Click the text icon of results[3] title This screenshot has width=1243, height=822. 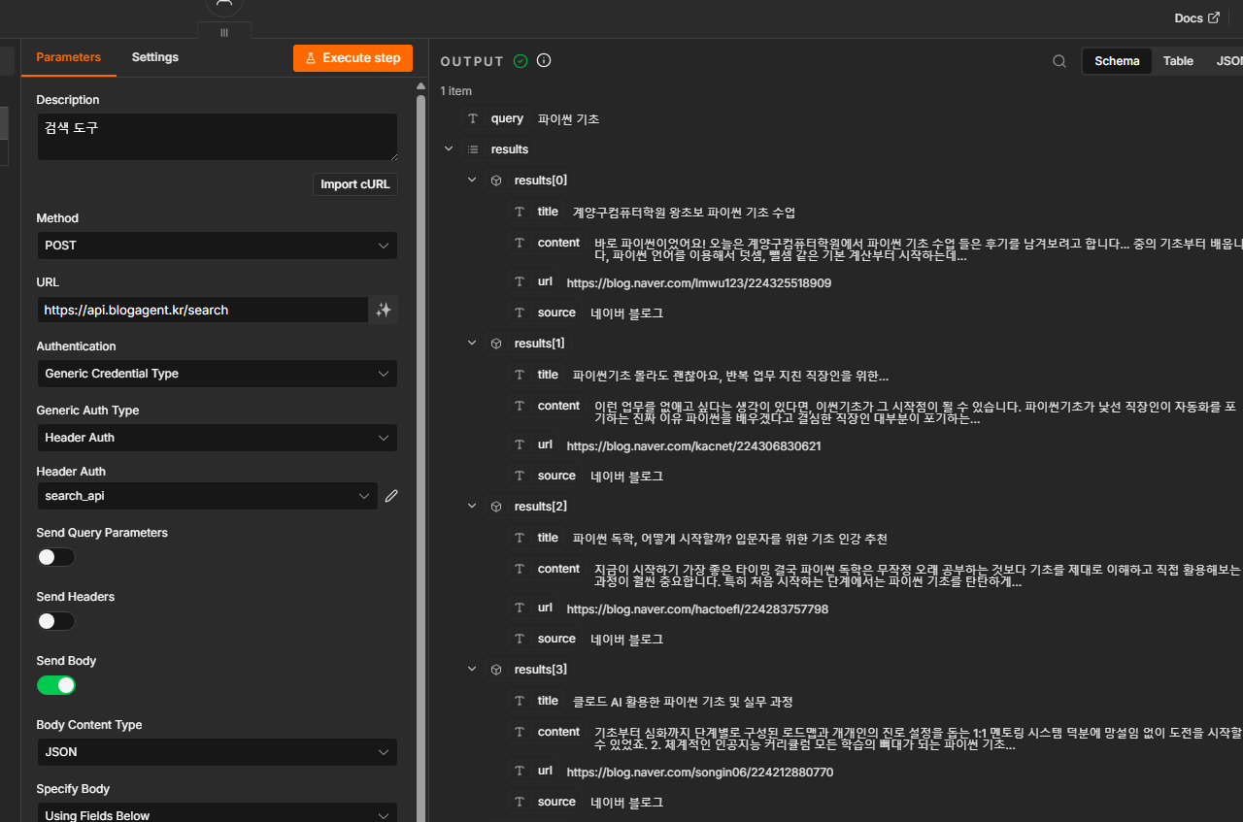point(520,701)
